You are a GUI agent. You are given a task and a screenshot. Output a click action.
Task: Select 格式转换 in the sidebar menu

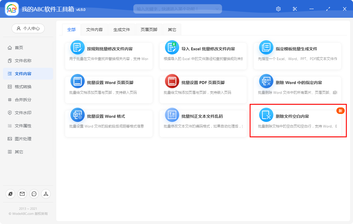click(28, 86)
